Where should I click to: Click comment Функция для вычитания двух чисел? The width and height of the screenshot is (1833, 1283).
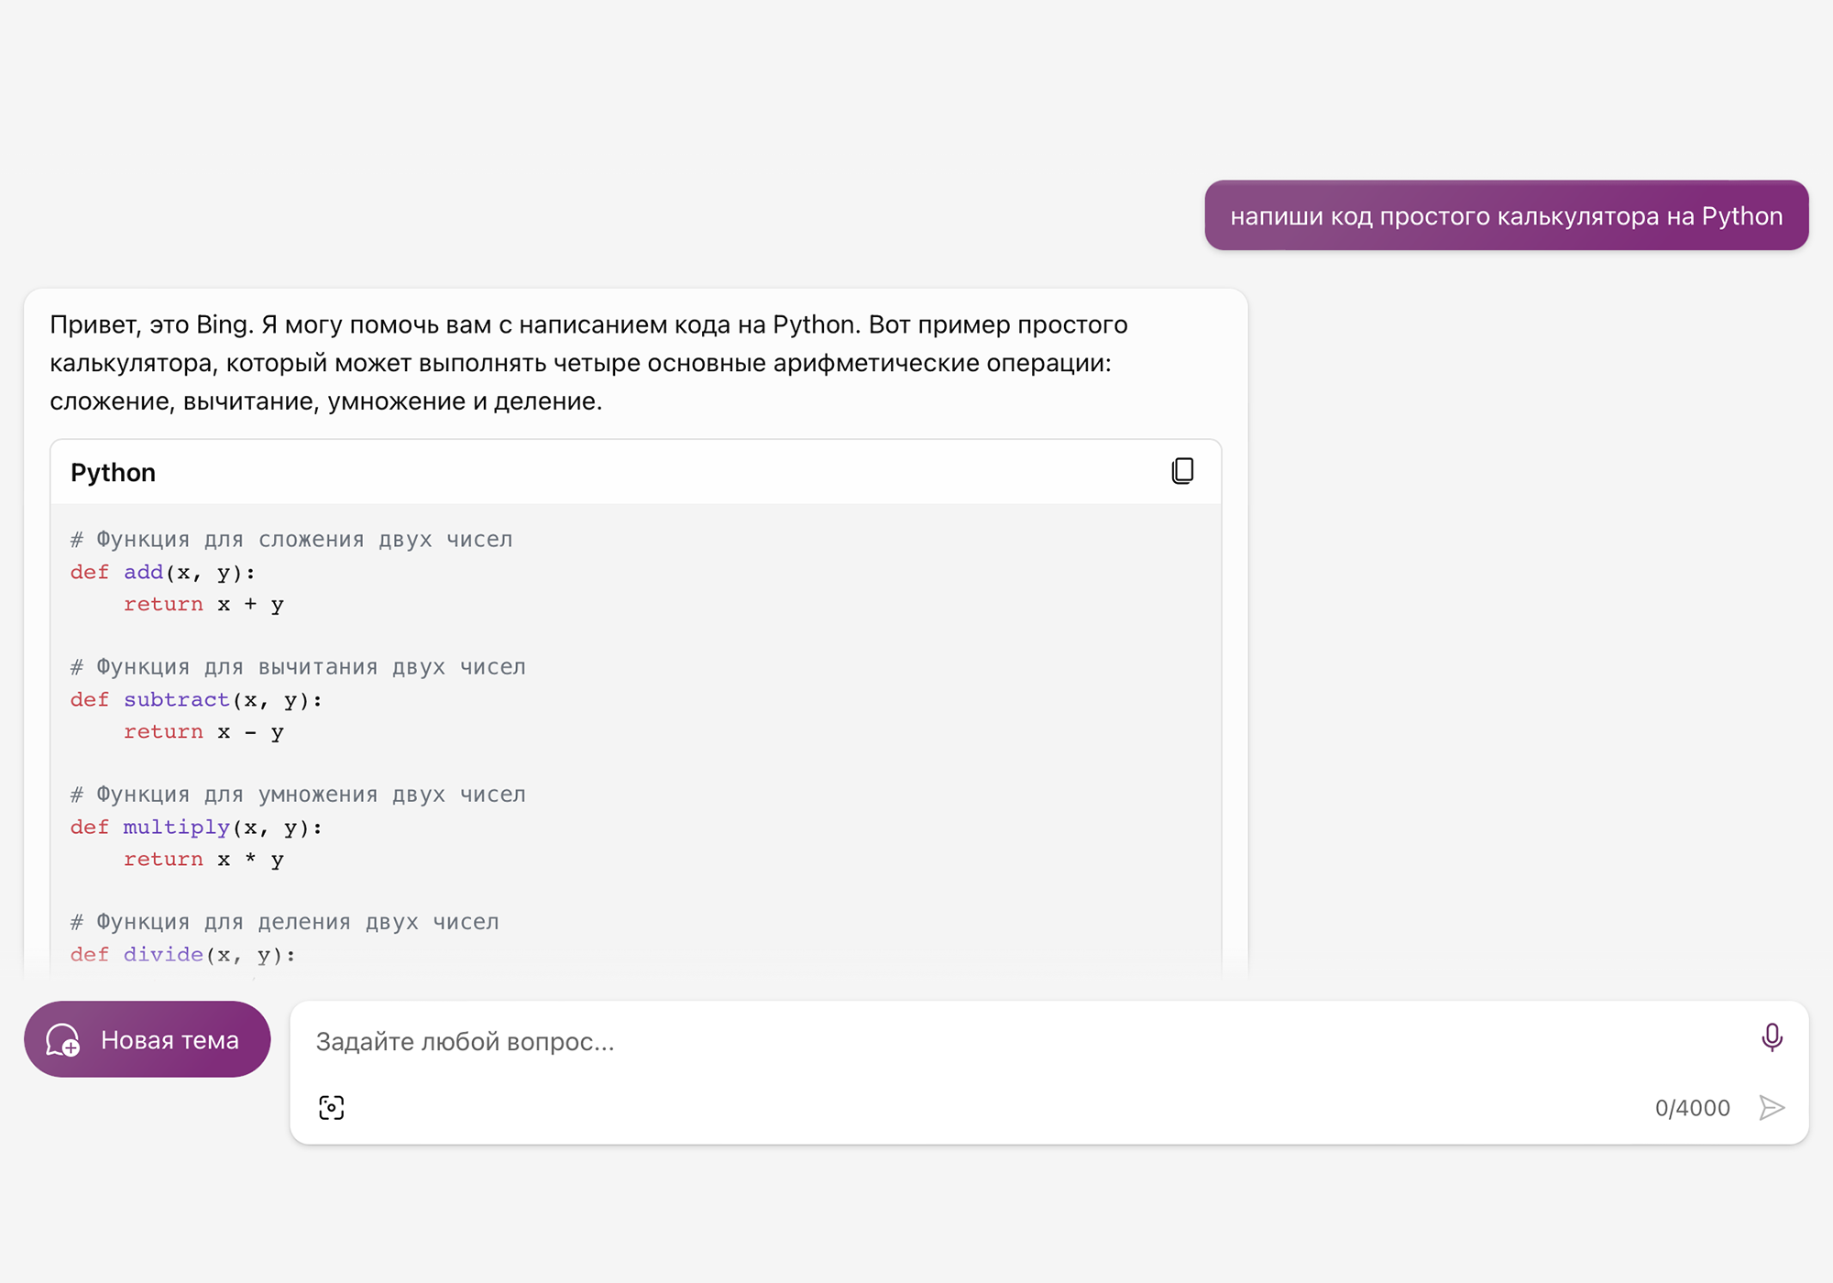point(298,666)
